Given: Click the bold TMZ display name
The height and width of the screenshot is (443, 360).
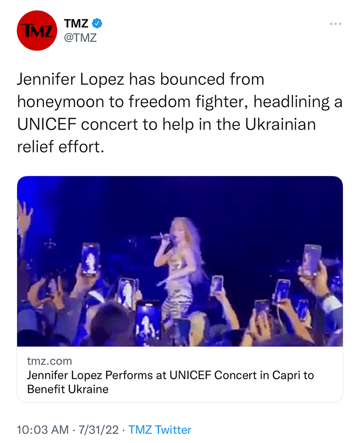Looking at the screenshot, I should tap(76, 23).
